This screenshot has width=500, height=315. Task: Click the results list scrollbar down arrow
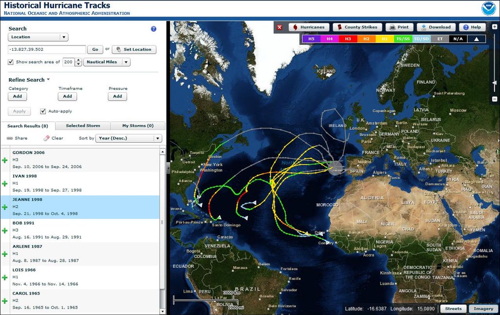pyautogui.click(x=162, y=312)
